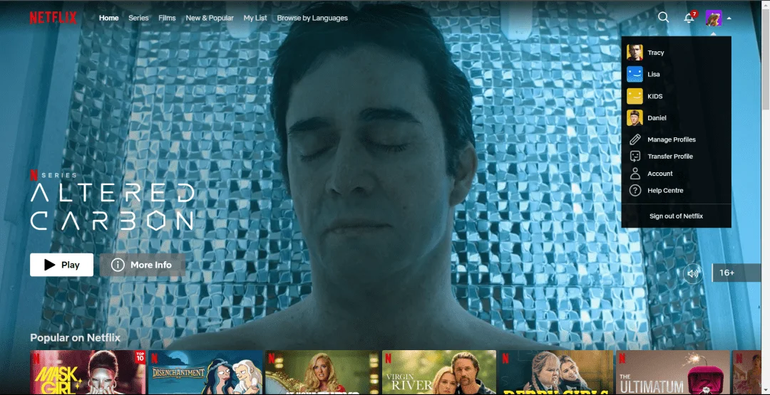
Task: Click the More Info circle icon
Action: click(118, 265)
